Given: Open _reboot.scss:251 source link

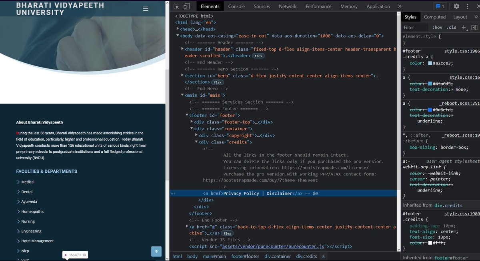Looking at the screenshot, I should [x=459, y=104].
